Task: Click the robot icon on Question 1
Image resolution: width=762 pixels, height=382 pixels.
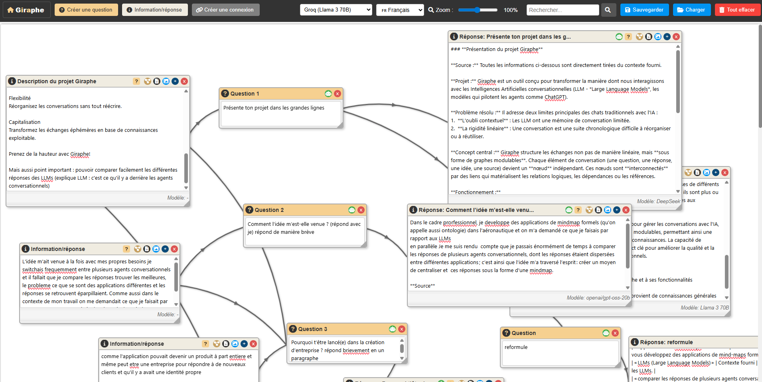Action: (x=328, y=94)
